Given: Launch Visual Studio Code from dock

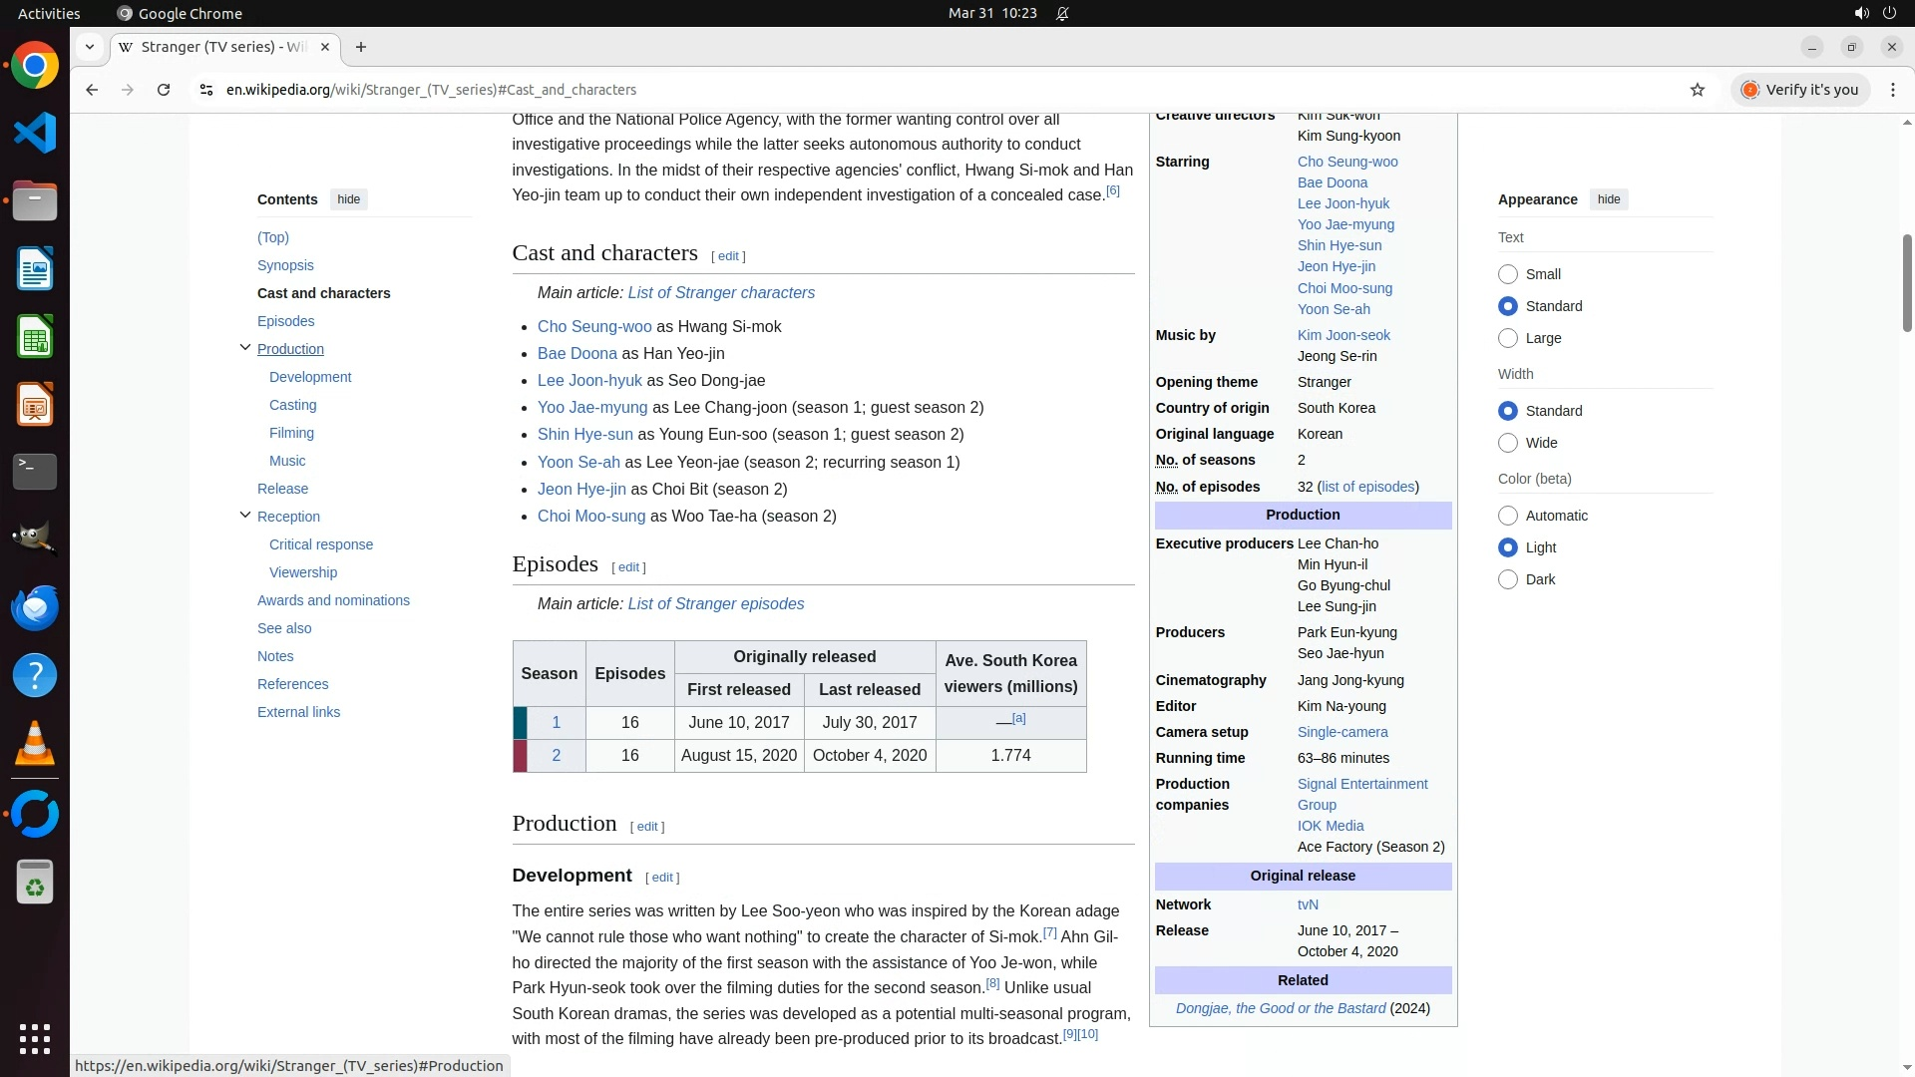Looking at the screenshot, I should 35,133.
